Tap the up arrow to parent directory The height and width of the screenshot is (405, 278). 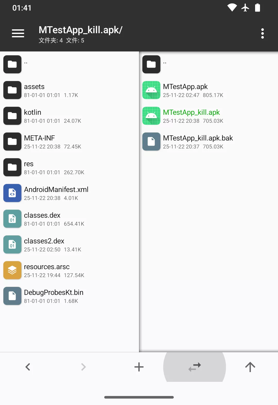point(250,367)
